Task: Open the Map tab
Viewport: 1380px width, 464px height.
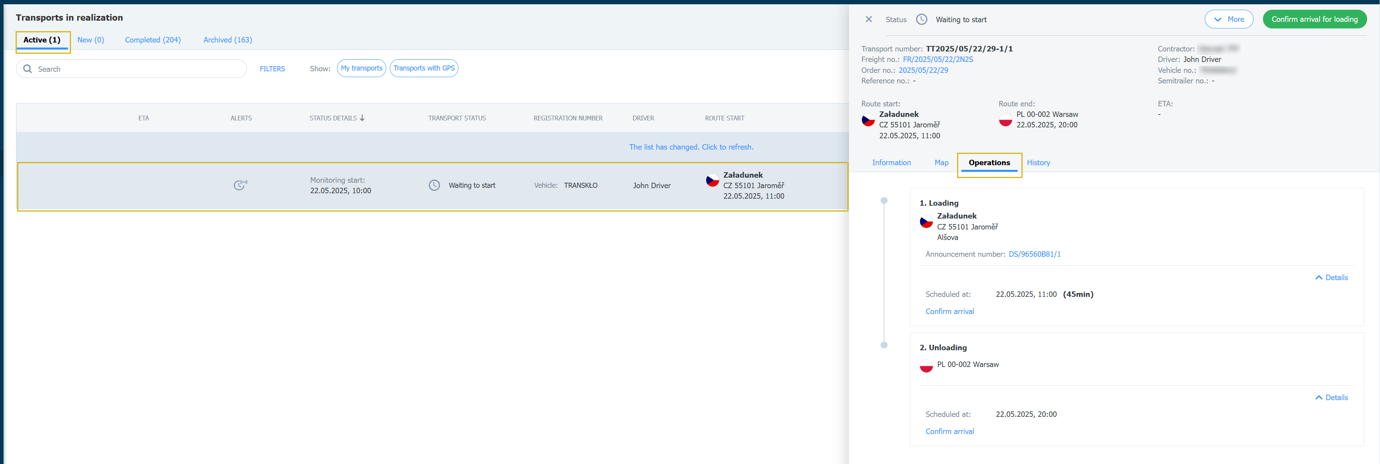Action: click(x=941, y=163)
